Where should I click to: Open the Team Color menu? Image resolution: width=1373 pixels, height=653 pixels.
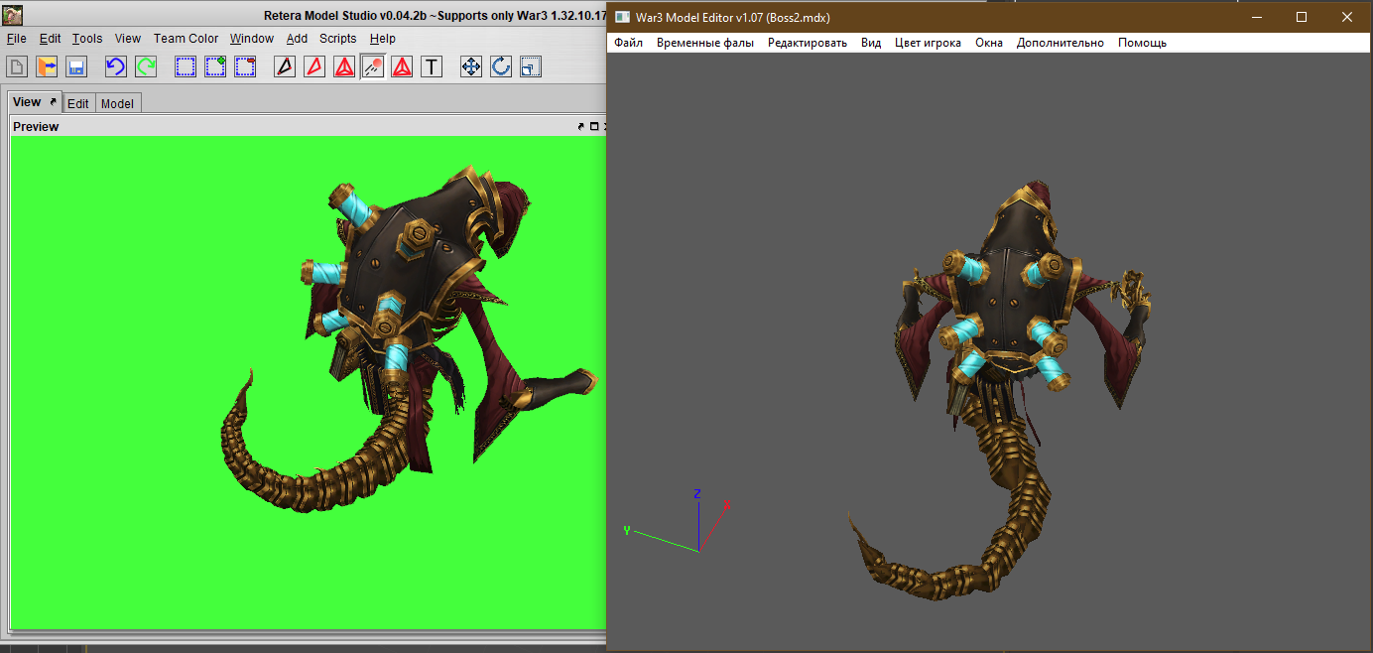(x=186, y=39)
